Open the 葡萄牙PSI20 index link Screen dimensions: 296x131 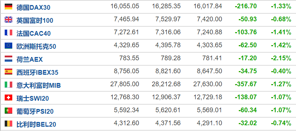(x=35, y=112)
